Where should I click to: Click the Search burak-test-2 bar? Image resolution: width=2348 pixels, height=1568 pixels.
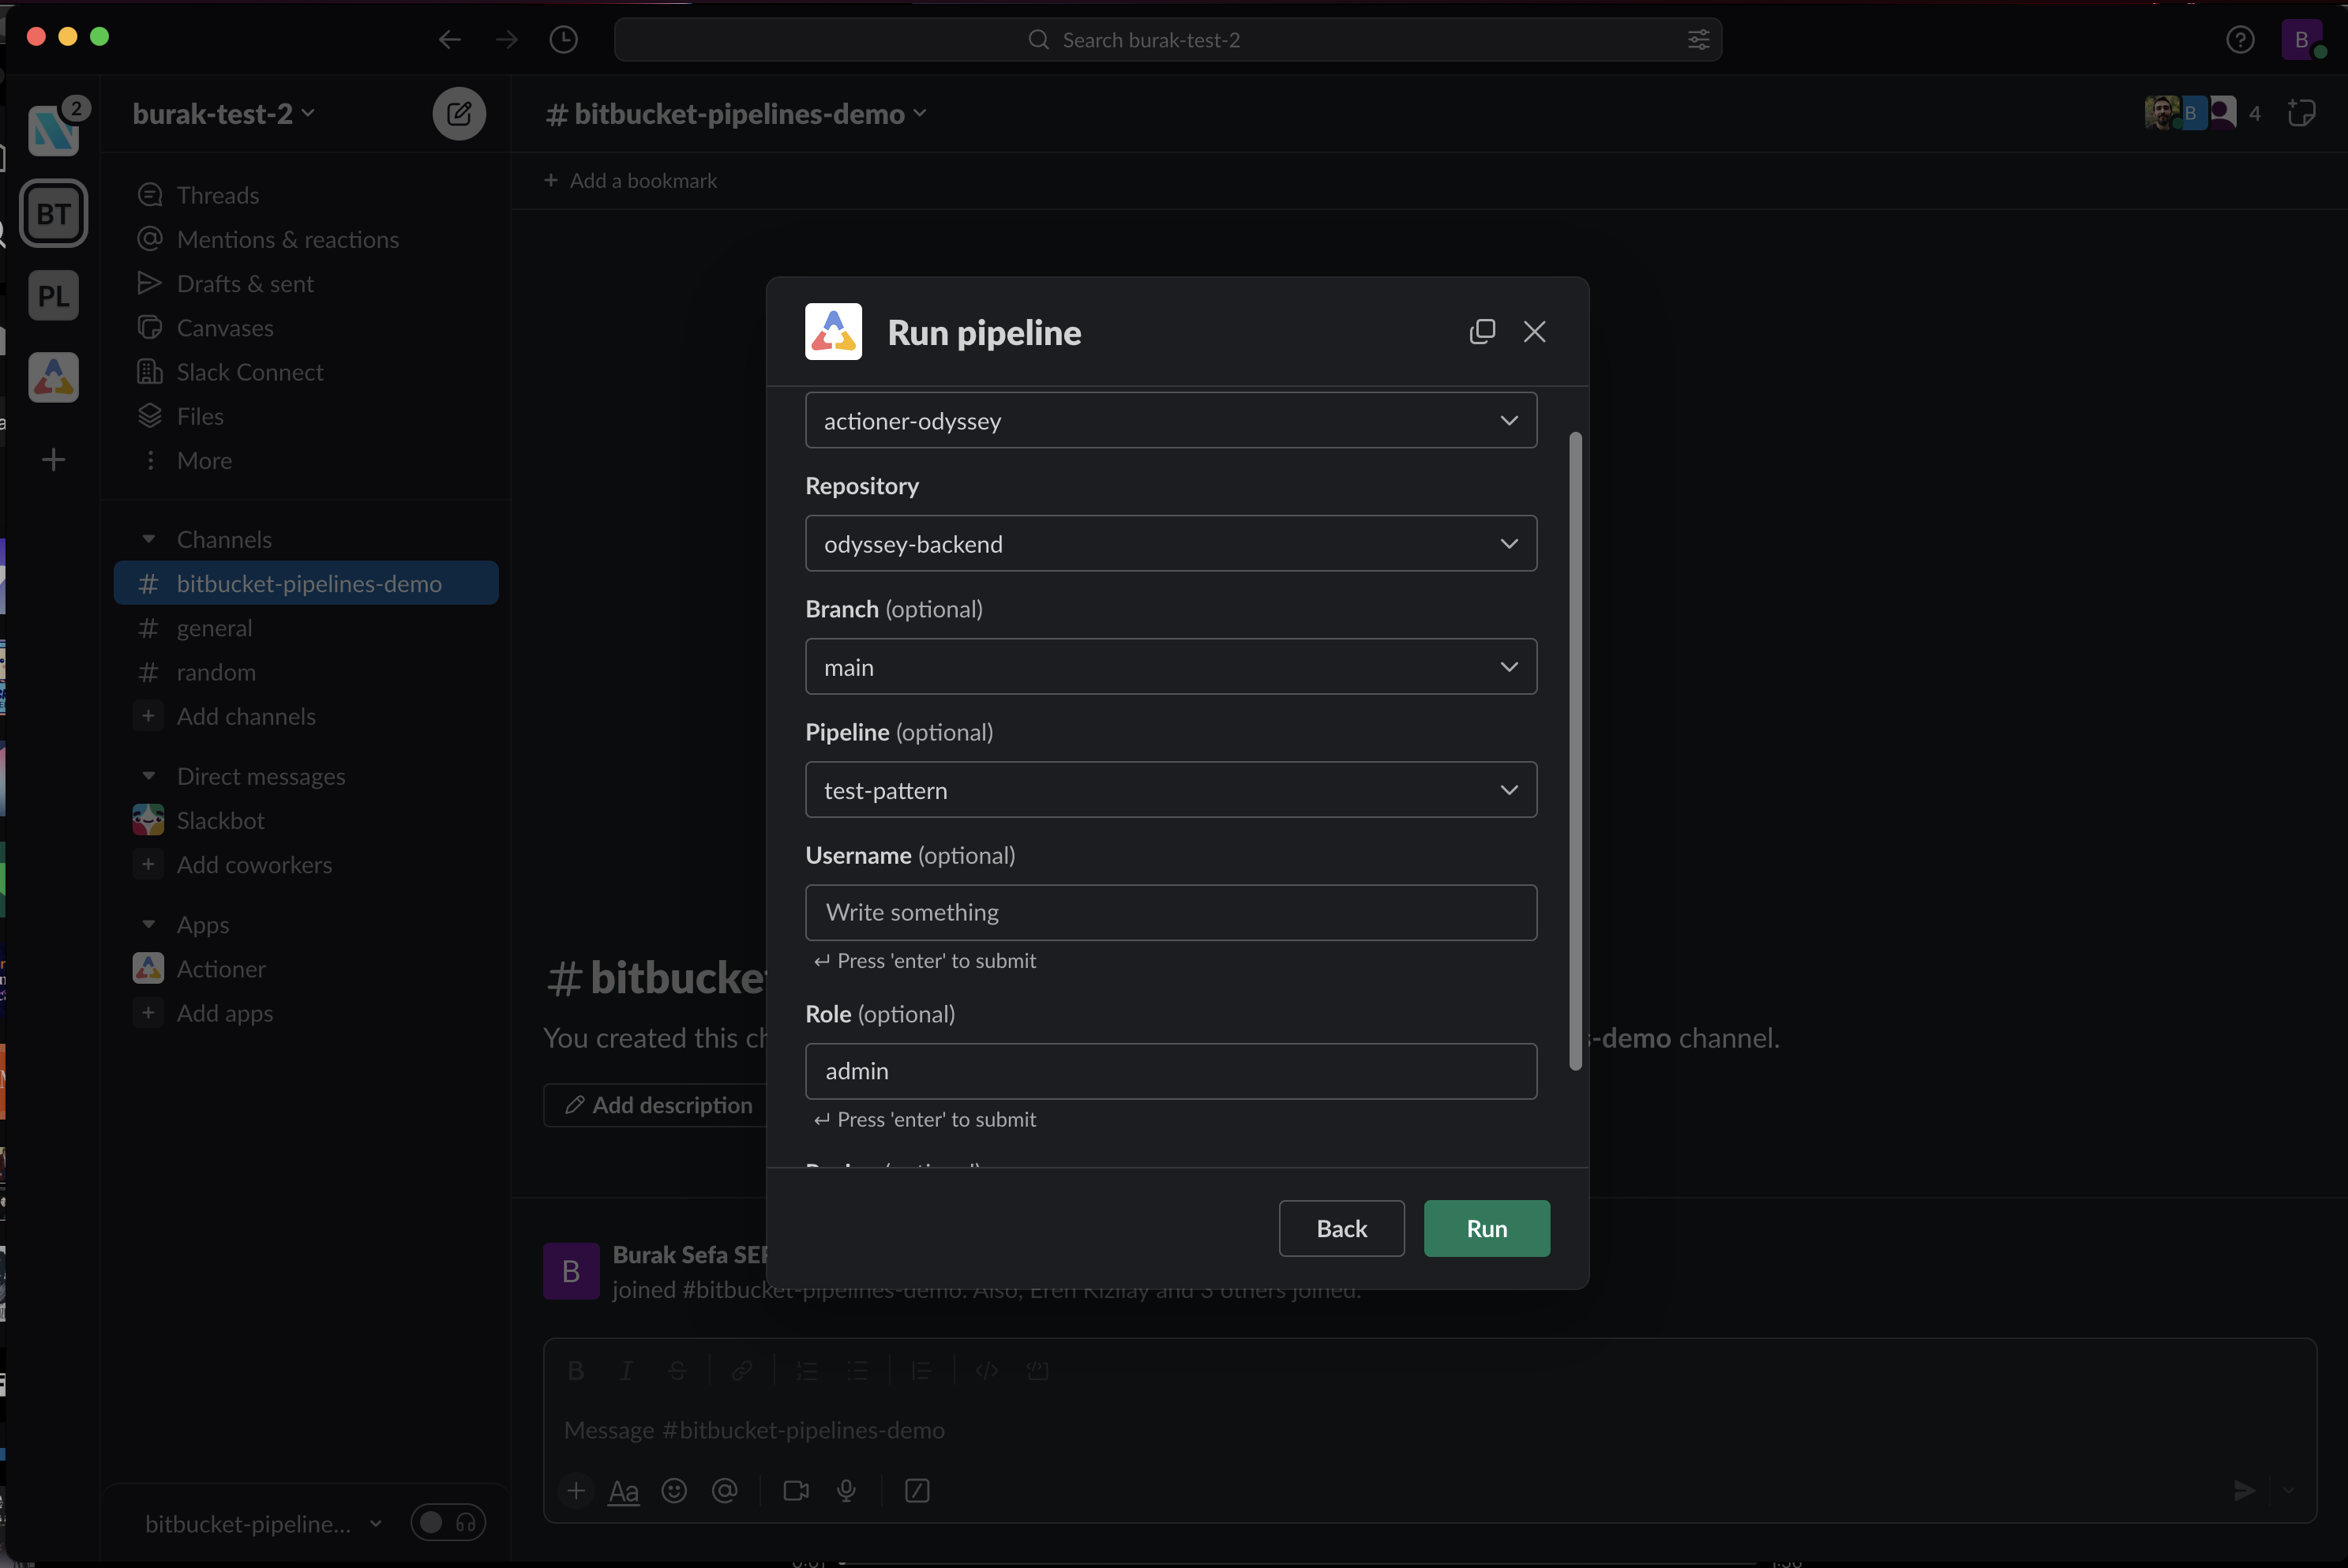pyautogui.click(x=1167, y=40)
